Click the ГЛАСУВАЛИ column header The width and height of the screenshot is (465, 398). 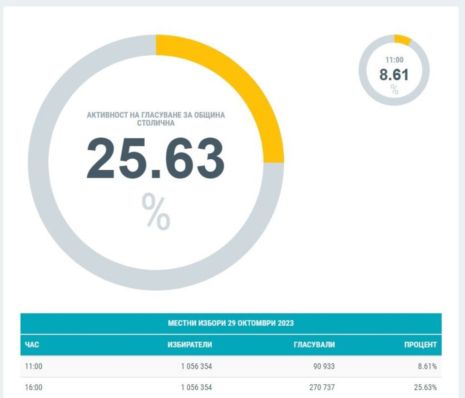[x=314, y=345]
